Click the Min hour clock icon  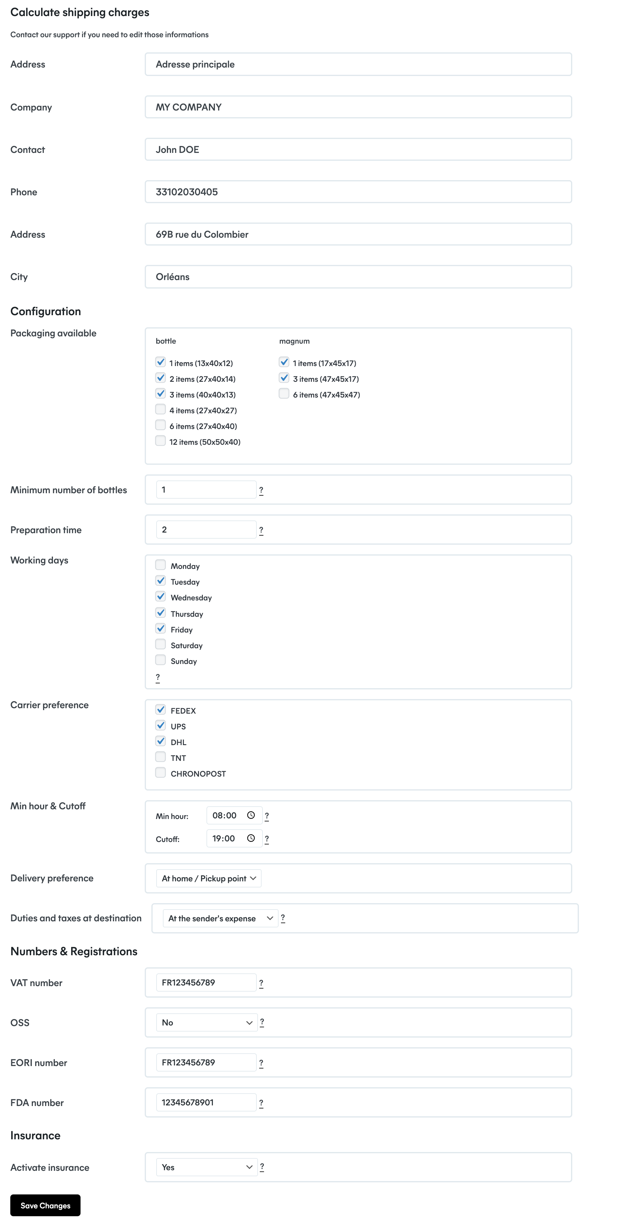[251, 815]
